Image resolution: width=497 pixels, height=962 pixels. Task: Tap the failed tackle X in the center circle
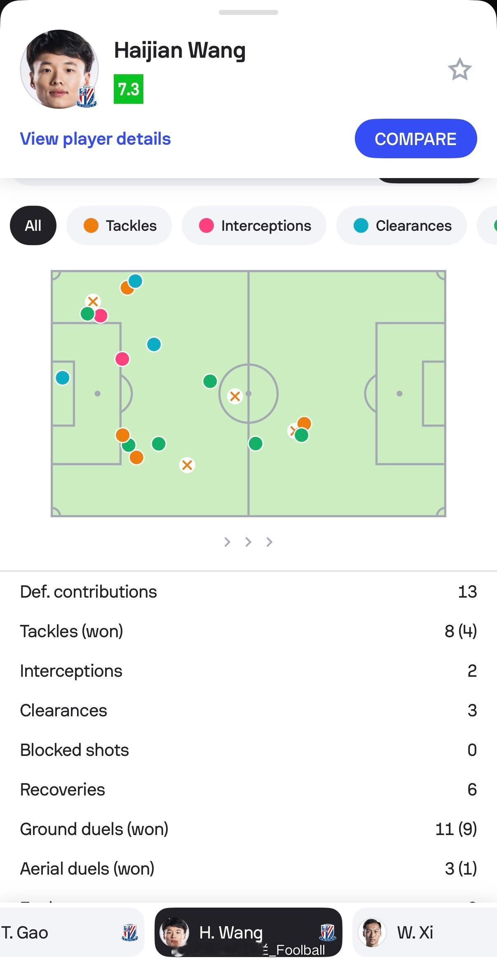[x=235, y=397]
